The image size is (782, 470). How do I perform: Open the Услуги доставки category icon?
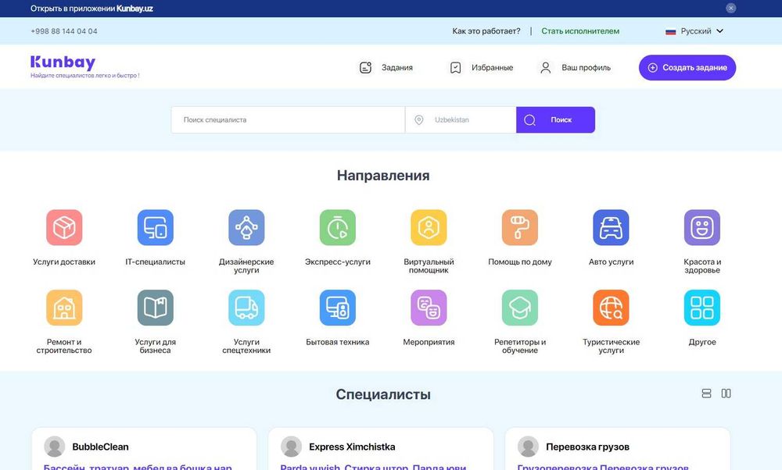coord(64,227)
